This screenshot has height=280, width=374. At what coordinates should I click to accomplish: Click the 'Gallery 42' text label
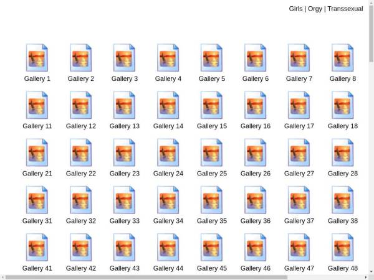tap(81, 268)
